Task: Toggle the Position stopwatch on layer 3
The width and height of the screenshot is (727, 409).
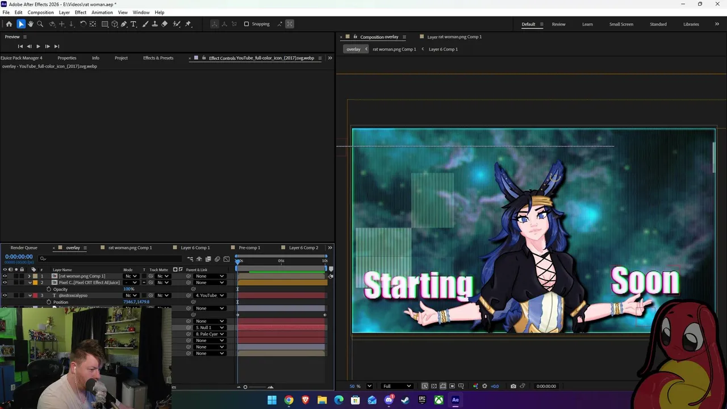Action: click(48, 302)
